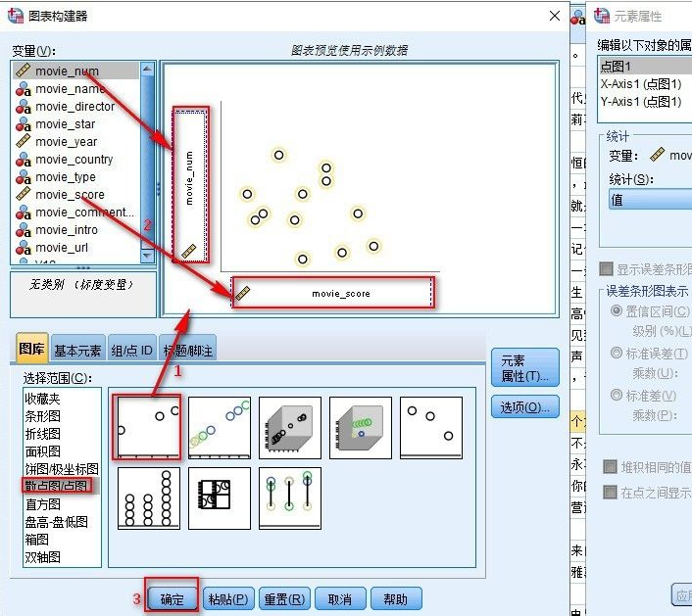Click 取消 button
Screen dimensions: 692x616
point(340,598)
